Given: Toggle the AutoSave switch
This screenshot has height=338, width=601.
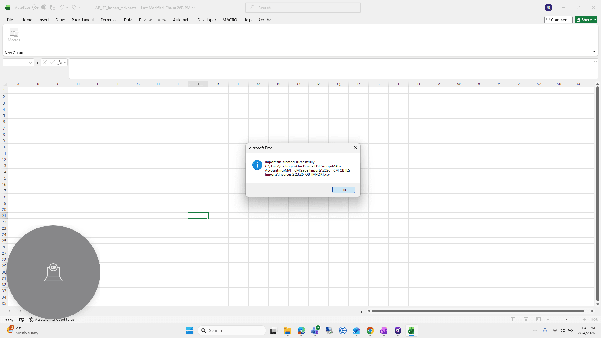Looking at the screenshot, I should [x=39, y=8].
